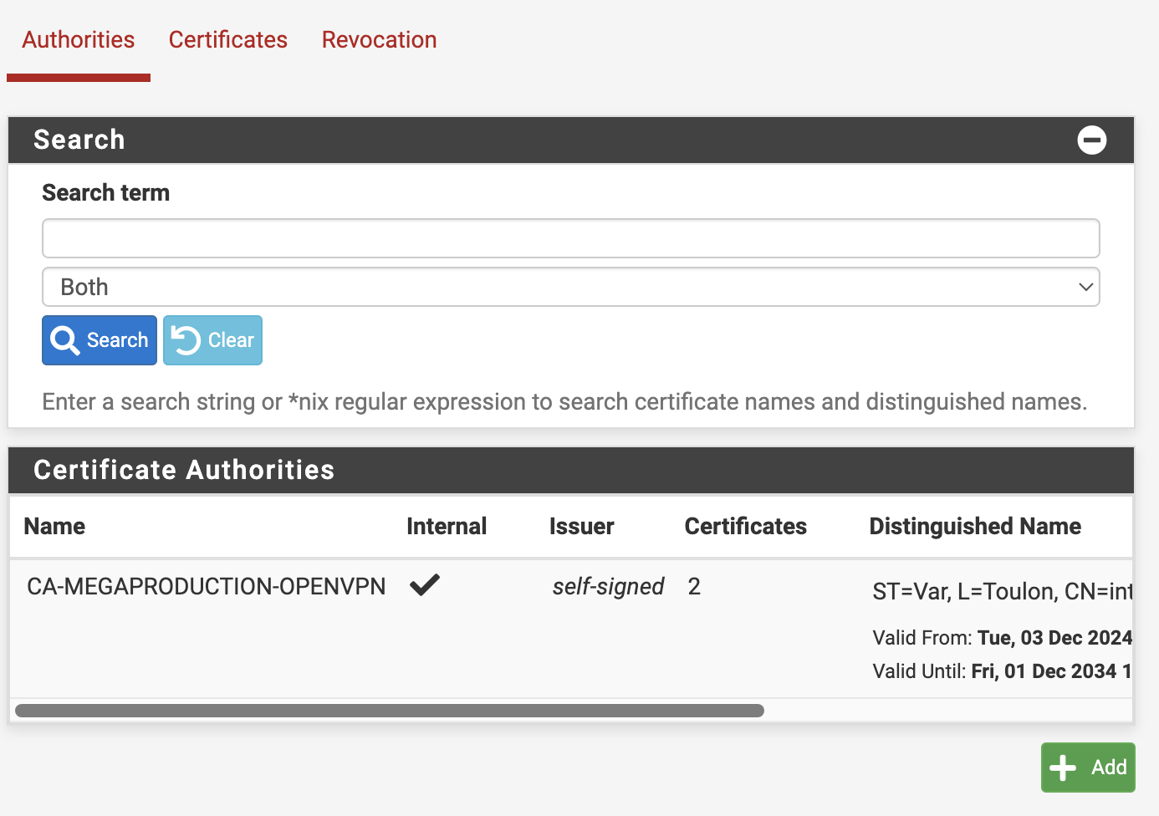Click the Distinguished Name column header
Screen dimensions: 1159x816
point(975,526)
